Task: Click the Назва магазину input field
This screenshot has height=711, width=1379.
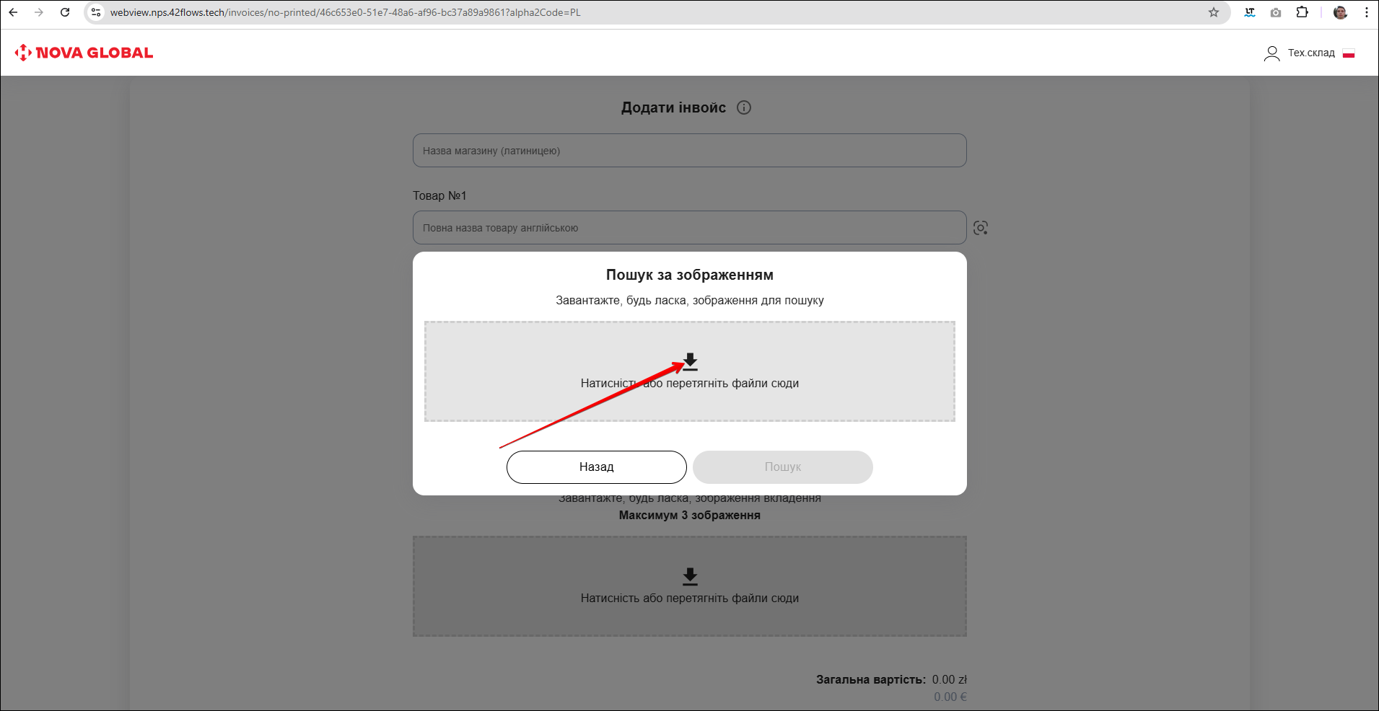Action: click(689, 151)
